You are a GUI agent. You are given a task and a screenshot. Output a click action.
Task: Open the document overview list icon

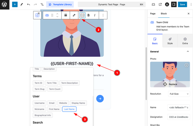point(42,4)
